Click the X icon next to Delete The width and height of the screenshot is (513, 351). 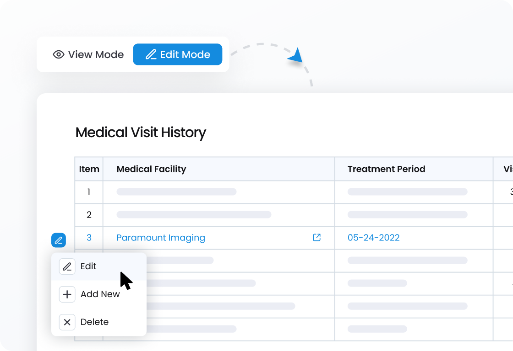(67, 322)
